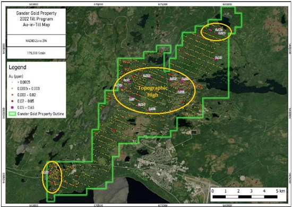Select the "1:75,000 Scale" text box
Screen dimensions: 292x207
point(36,53)
